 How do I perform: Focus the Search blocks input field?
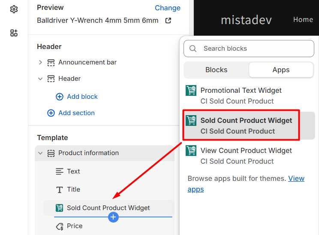click(255, 49)
